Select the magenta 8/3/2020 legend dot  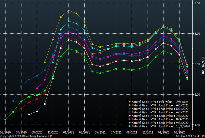129,119
